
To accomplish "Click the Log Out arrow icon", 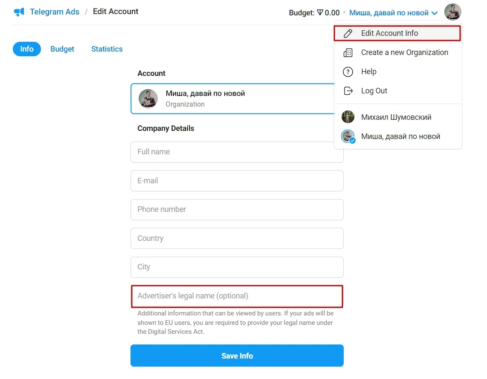I will [348, 91].
